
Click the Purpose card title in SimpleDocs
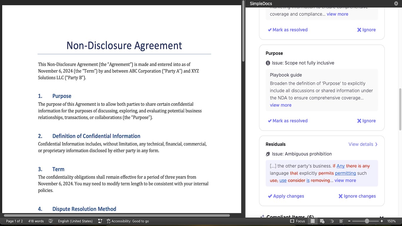(274, 53)
